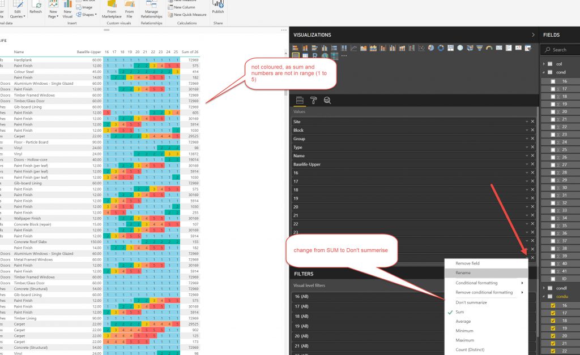Click the Publish icon in the ribbon

(218, 8)
